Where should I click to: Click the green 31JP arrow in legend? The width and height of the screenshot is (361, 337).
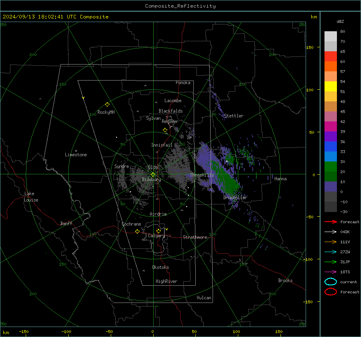click(331, 262)
